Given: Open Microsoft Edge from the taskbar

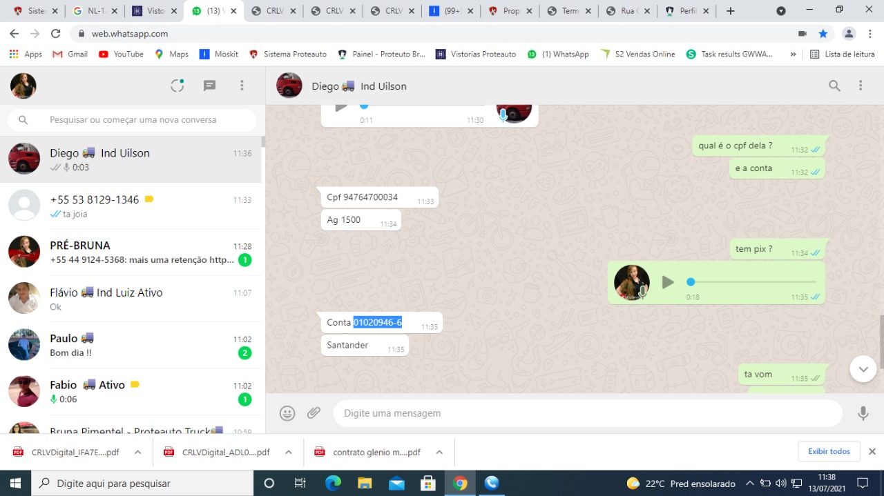Looking at the screenshot, I should click(x=333, y=483).
